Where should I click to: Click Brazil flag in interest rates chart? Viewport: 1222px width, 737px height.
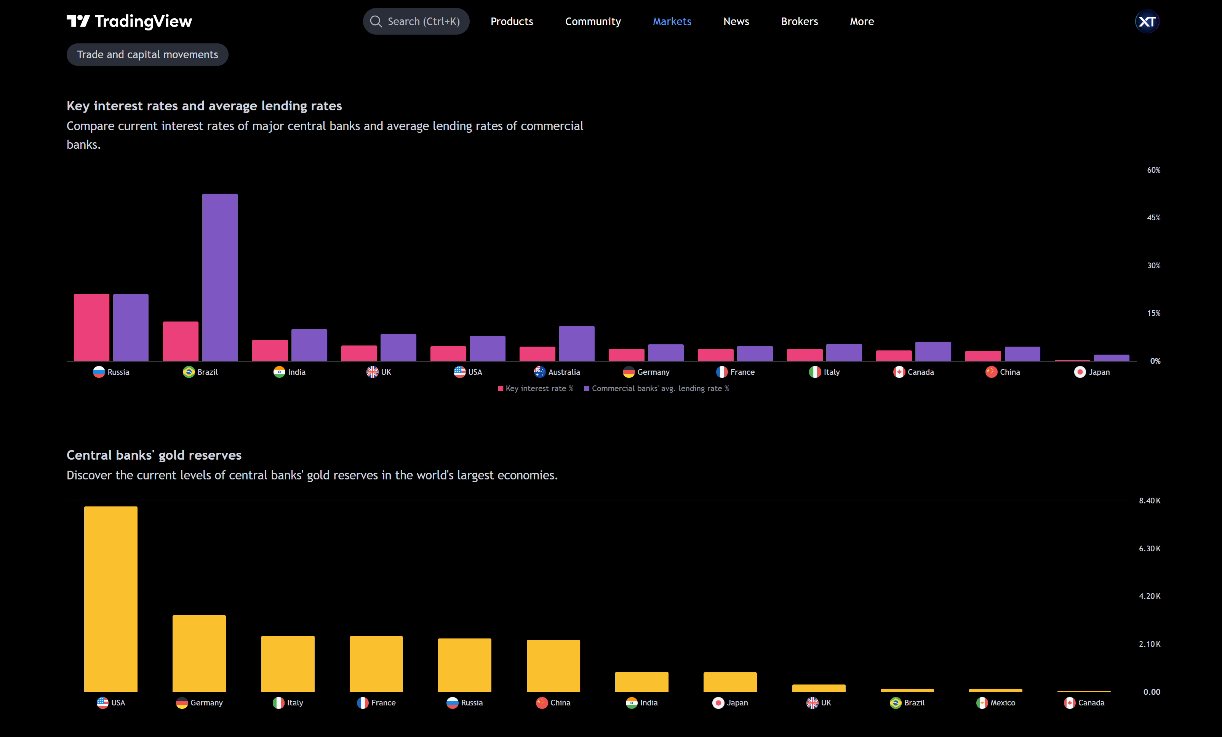(189, 372)
